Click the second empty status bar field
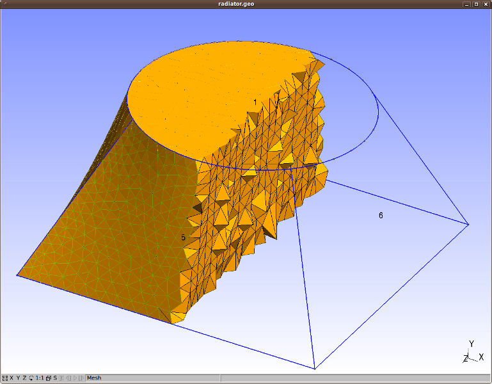This screenshot has width=492, height=384. [x=355, y=378]
